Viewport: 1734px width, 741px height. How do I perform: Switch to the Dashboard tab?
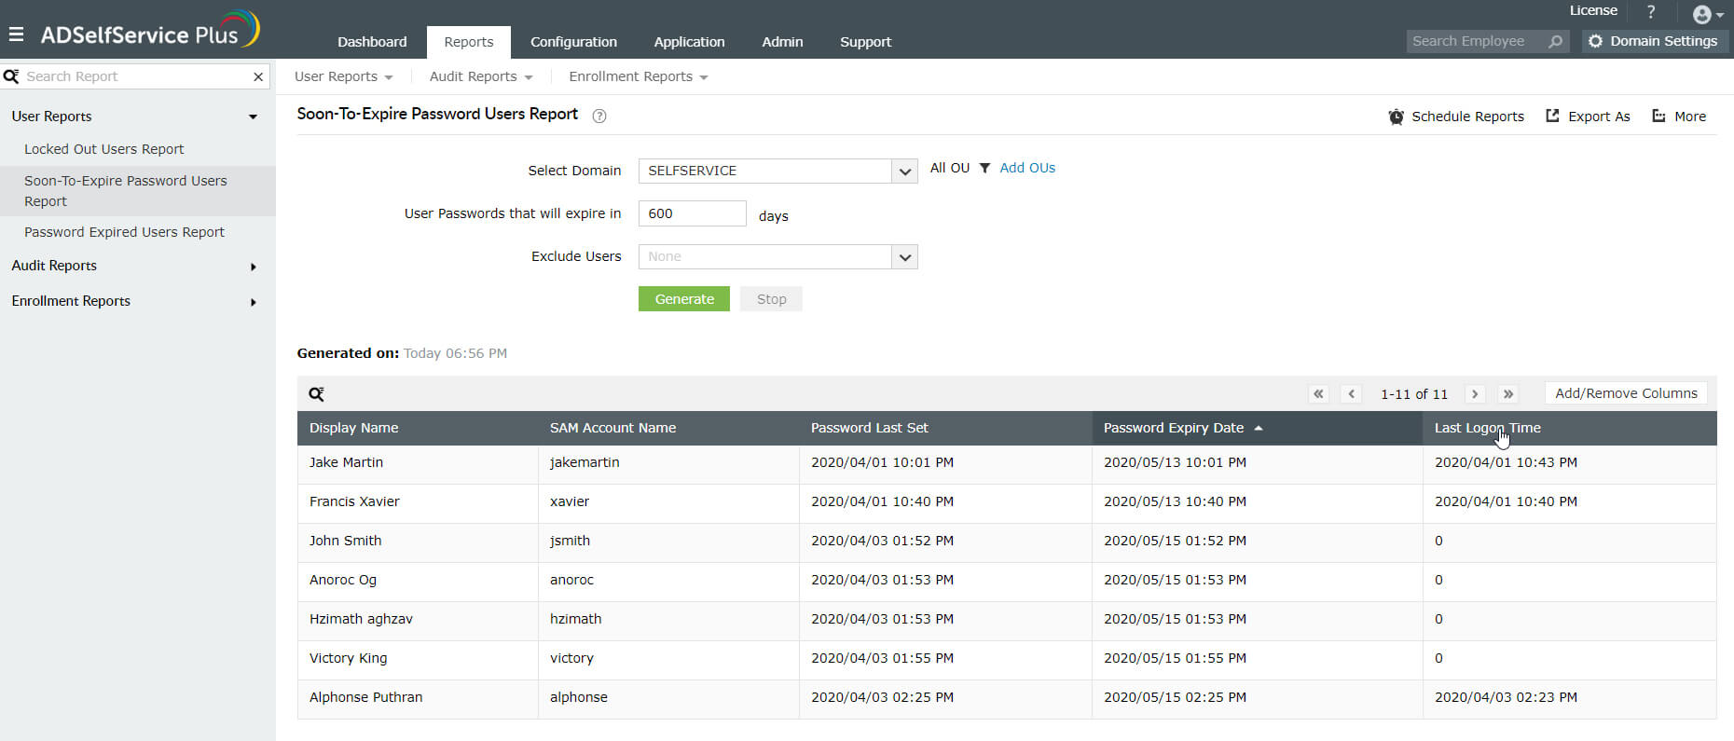click(372, 42)
